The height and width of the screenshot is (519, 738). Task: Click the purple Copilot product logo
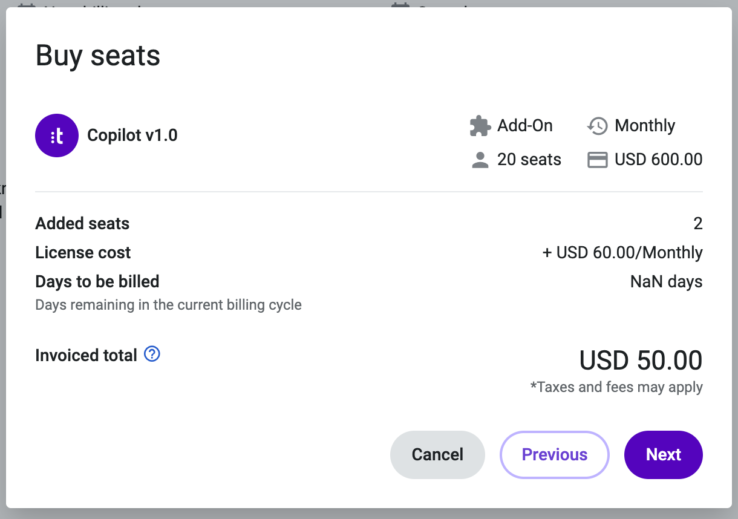pos(57,135)
